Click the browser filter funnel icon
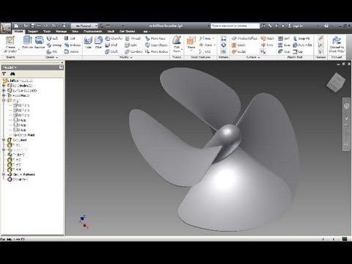The image size is (352, 264). (x=4, y=73)
